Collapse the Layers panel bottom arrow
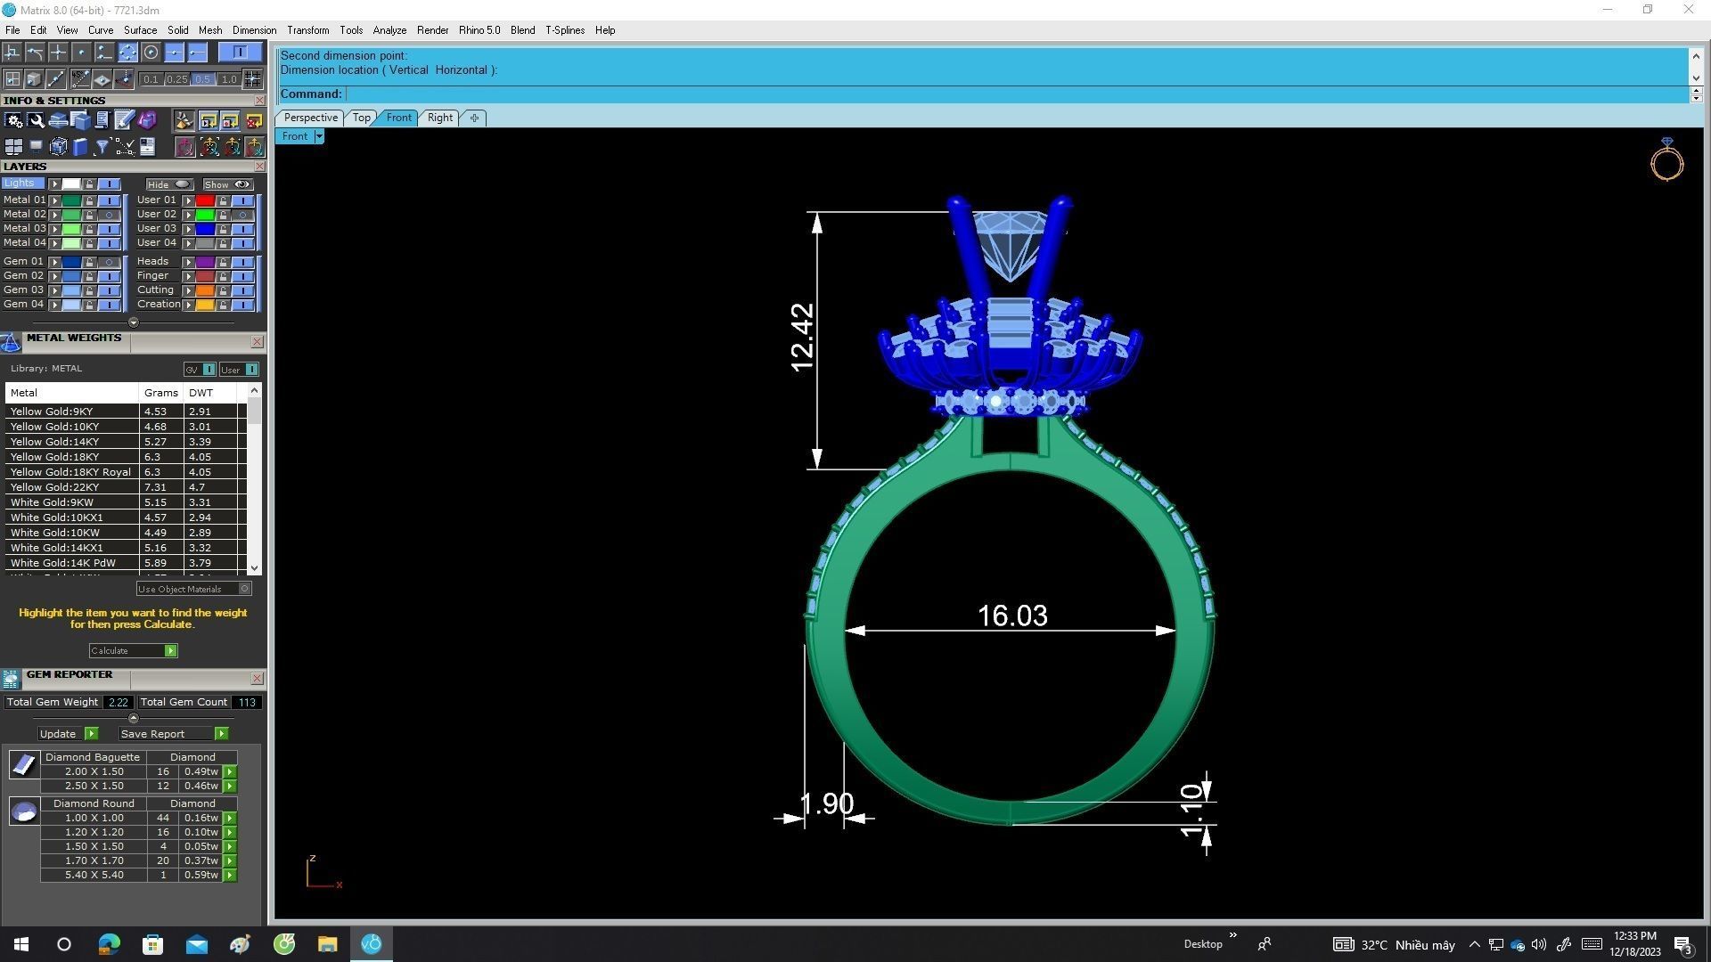This screenshot has height=962, width=1711. tap(134, 322)
